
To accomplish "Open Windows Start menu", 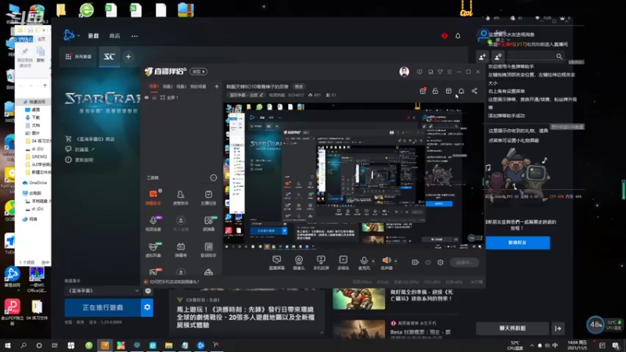I will pyautogui.click(x=8, y=345).
